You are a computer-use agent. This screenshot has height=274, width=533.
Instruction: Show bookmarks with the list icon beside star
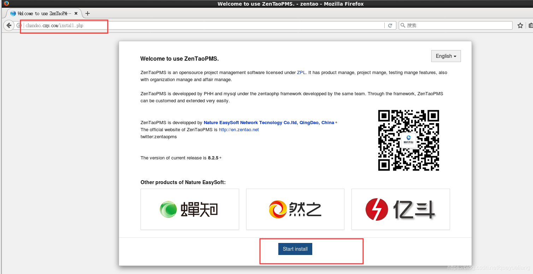(x=531, y=25)
